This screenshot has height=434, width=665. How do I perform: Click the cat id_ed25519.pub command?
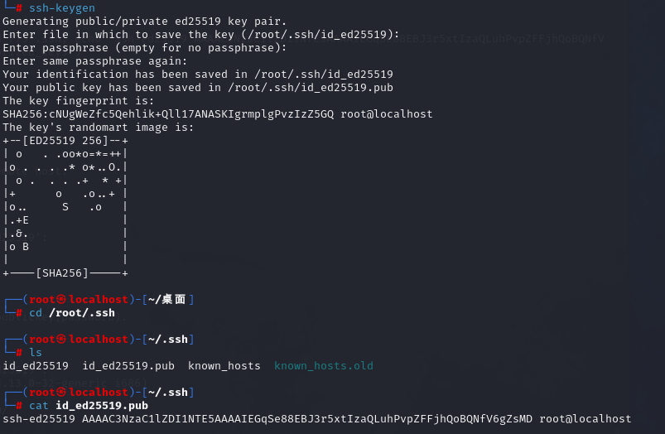coord(89,406)
